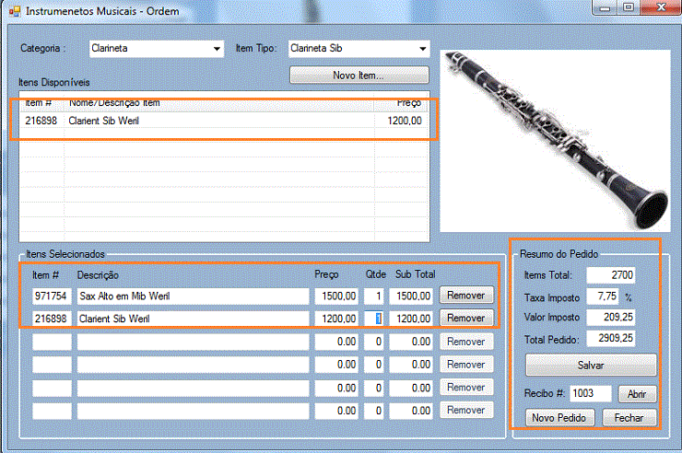Click the Fechar button
Viewport: 682px width, 453px height.
[x=629, y=418]
